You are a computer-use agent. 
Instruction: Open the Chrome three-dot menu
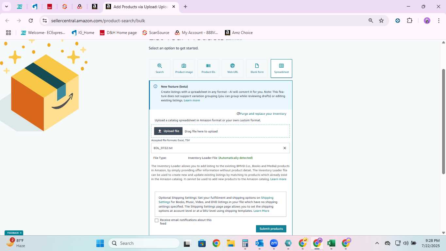pos(438,21)
